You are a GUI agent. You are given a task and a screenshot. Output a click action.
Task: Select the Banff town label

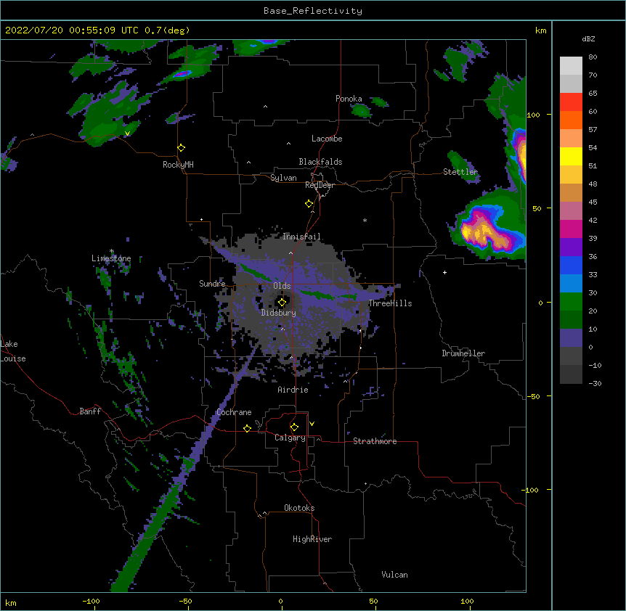[90, 411]
